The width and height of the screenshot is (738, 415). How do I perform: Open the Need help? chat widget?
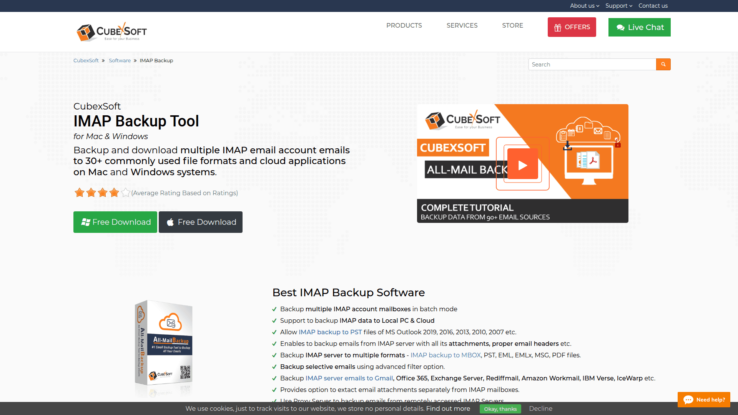[704, 400]
